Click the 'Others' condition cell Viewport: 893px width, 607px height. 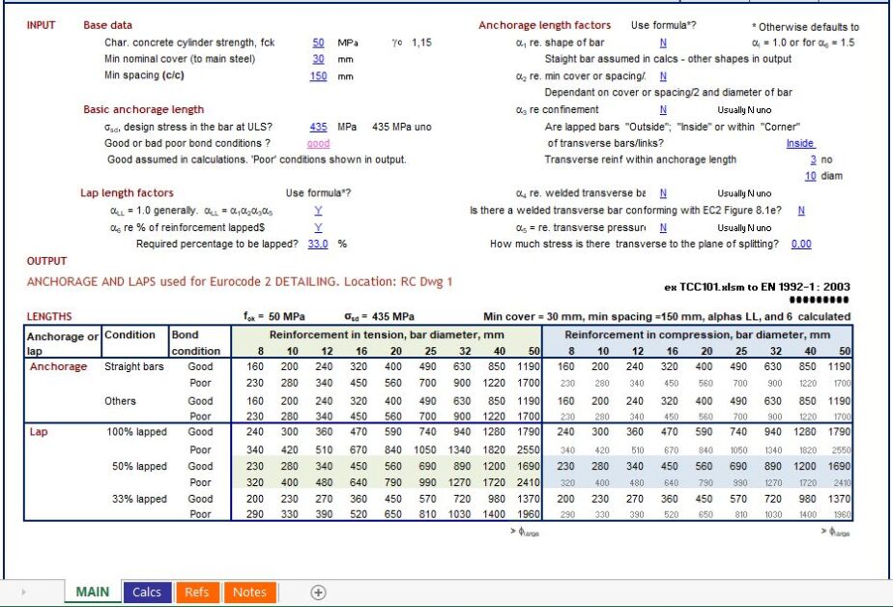(120, 401)
